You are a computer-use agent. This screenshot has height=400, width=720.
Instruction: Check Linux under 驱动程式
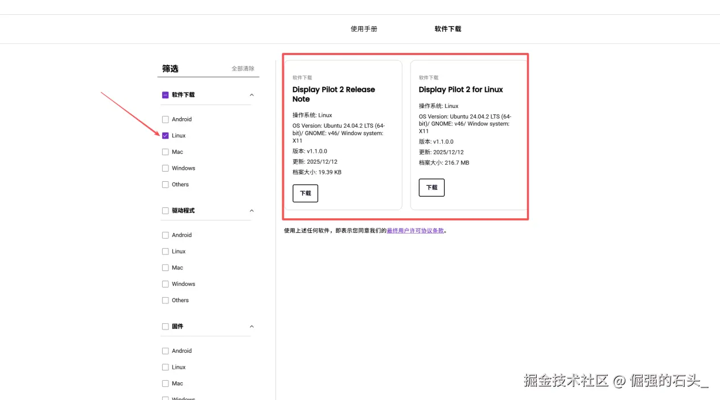pyautogui.click(x=166, y=252)
